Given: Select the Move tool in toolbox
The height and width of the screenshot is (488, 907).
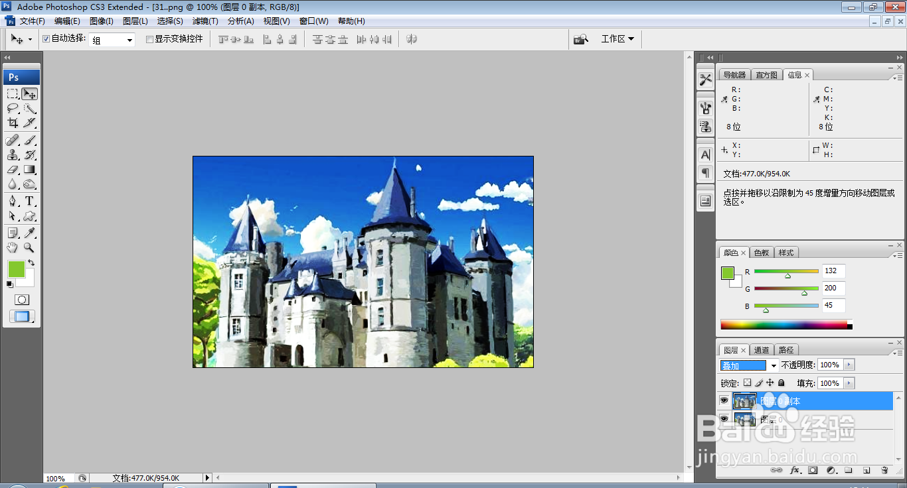Looking at the screenshot, I should 29,94.
